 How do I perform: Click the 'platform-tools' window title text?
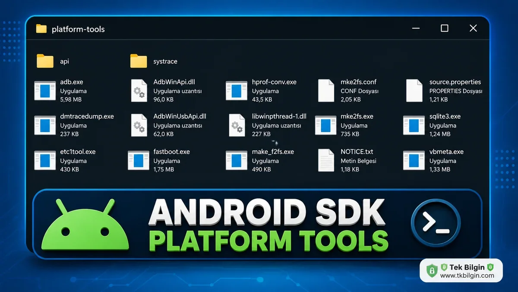[78, 29]
